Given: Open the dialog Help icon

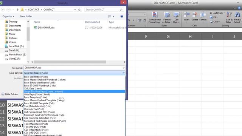Looking at the screenshot, I should pos(122,16).
